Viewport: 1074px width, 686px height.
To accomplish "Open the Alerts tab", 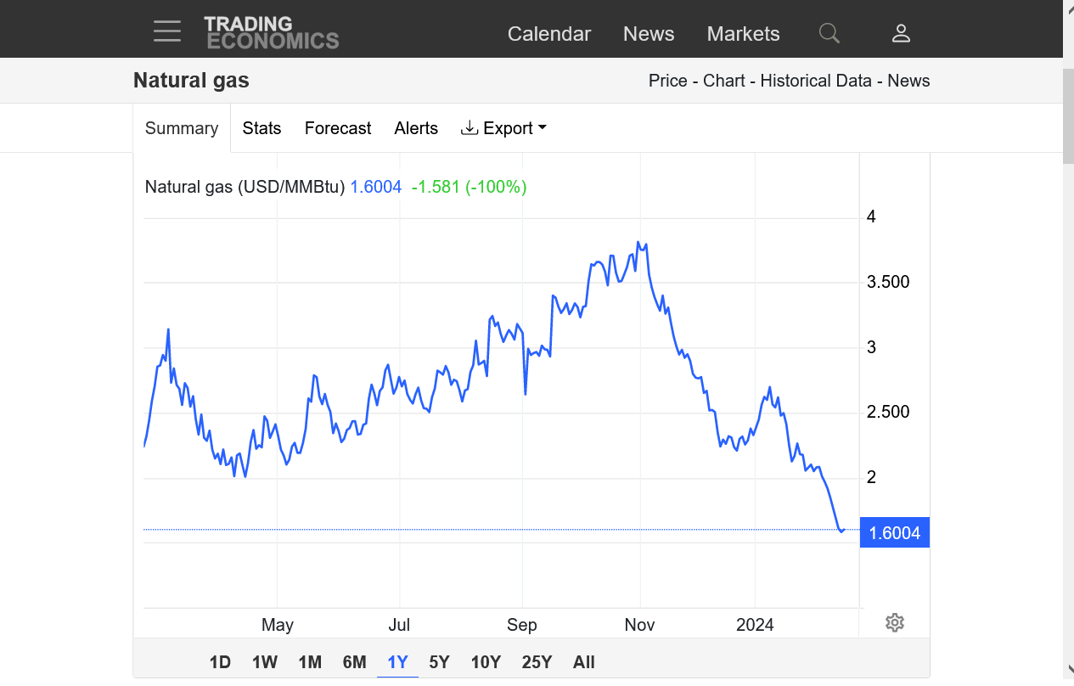I will (416, 128).
